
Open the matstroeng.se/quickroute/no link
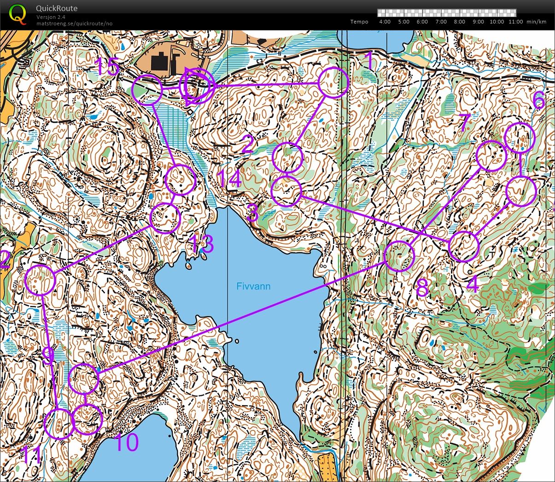[x=74, y=24]
